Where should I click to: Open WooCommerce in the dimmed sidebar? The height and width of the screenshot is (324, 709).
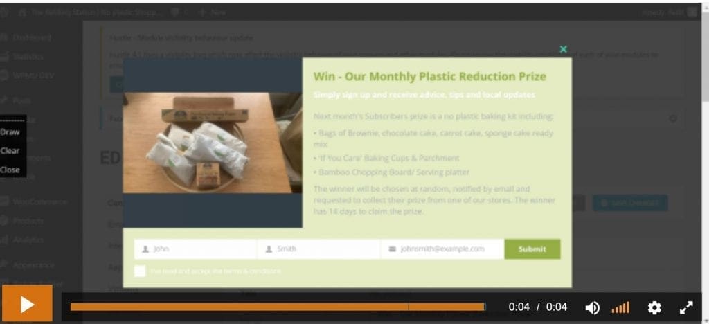click(39, 201)
